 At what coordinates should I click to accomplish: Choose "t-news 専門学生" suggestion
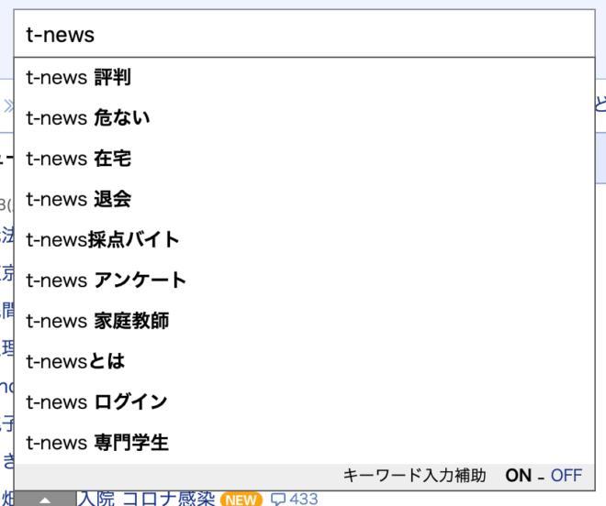coord(97,443)
